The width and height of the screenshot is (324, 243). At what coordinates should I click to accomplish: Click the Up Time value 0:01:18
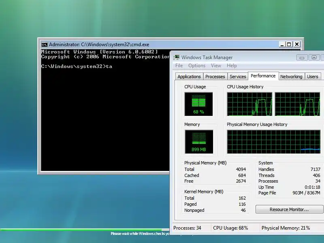[x=312, y=187]
